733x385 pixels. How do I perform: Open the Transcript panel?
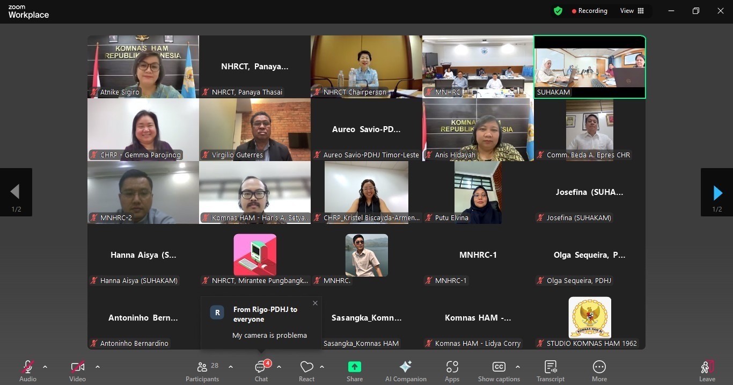pyautogui.click(x=550, y=367)
